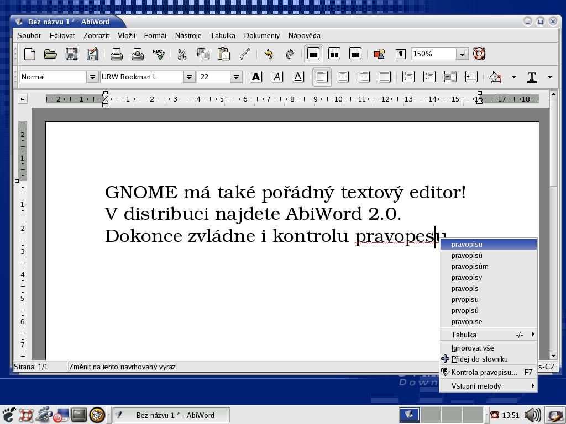Viewport: 566px width, 424px height.
Task: Set single column layout
Action: [x=313, y=54]
